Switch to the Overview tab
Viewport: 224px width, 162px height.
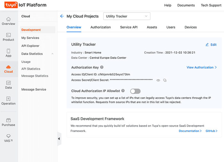[74, 27]
